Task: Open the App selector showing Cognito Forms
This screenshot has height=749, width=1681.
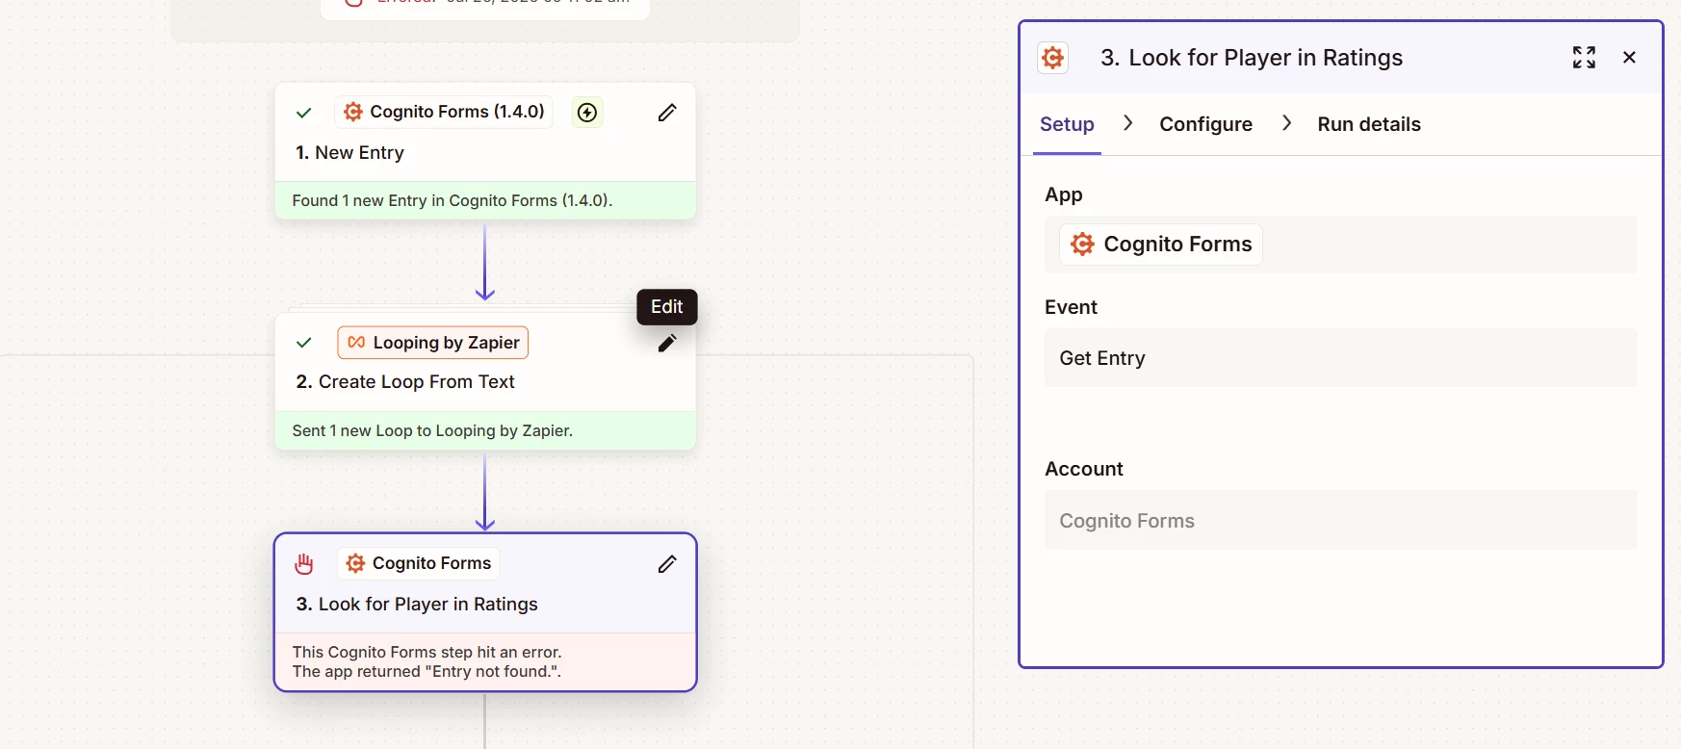Action: [1340, 245]
